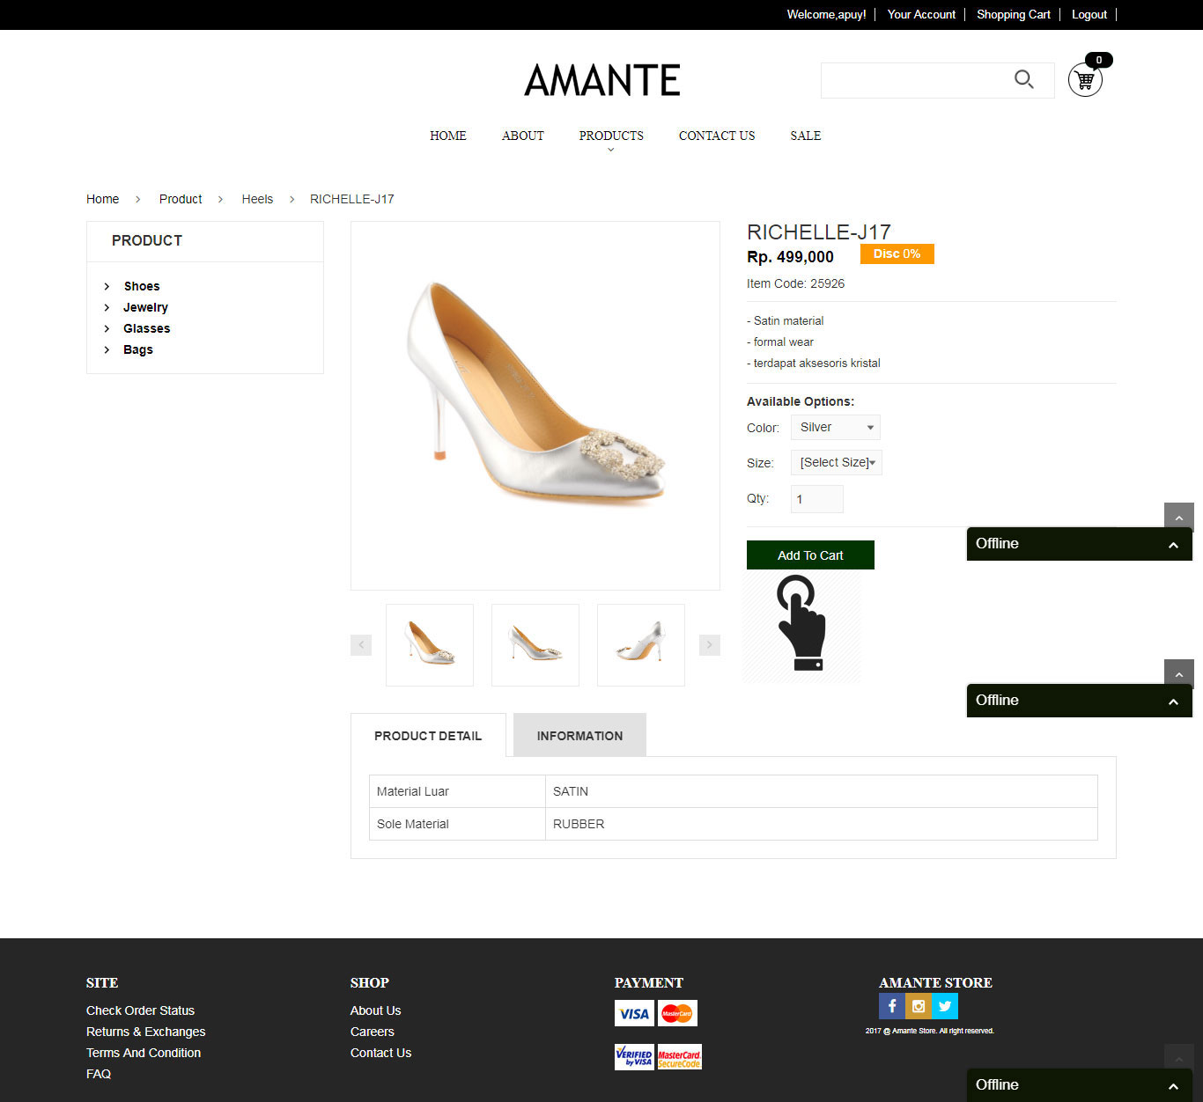
Task: Go to HOME menu item
Action: [x=448, y=136]
